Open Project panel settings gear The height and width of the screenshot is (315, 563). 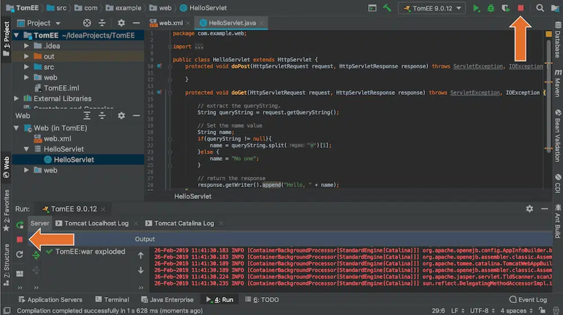click(122, 23)
